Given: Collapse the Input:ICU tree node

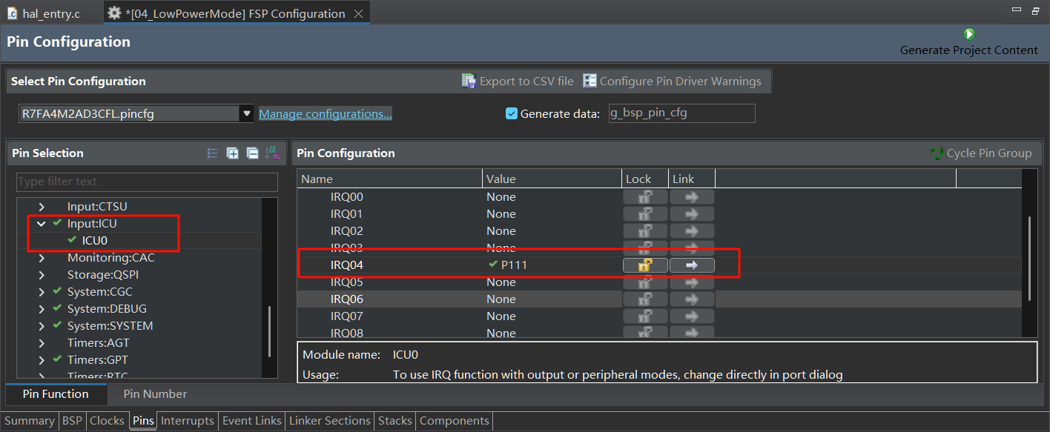Looking at the screenshot, I should click(x=42, y=223).
